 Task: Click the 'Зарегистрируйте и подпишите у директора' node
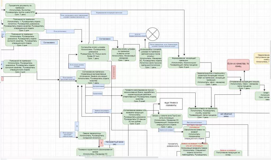211,78
